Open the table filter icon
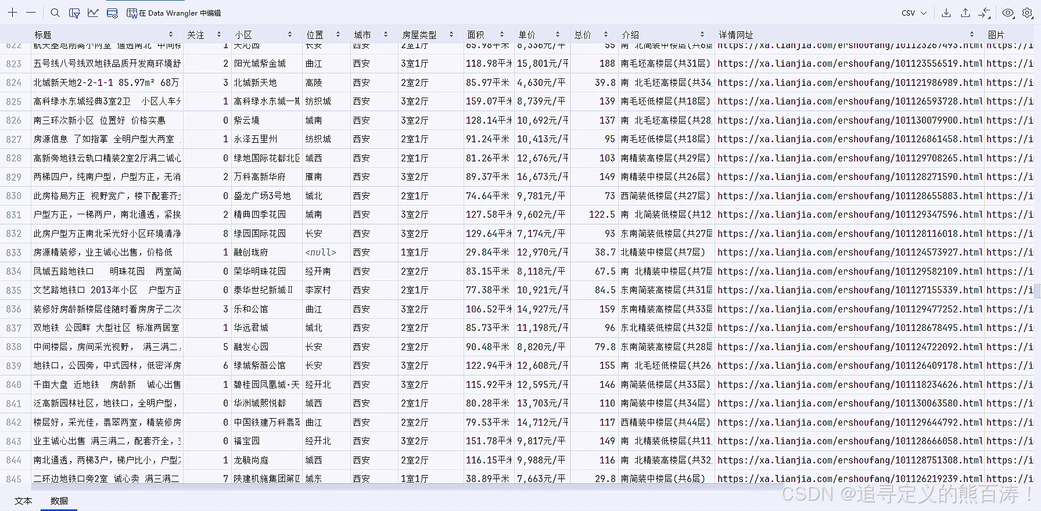 [x=74, y=13]
